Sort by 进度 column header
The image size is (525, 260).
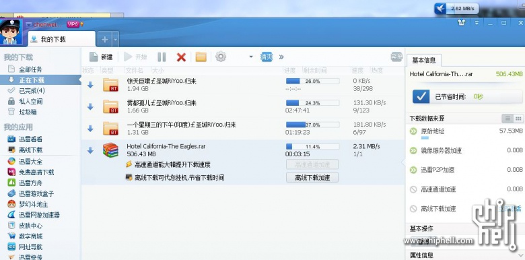tap(290, 71)
